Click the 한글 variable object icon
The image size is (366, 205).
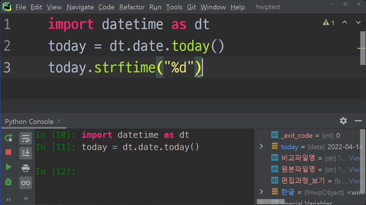click(275, 192)
